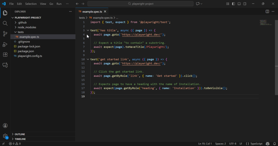Toggle the bottom Panel layout button
Image resolution: width=278 pixels, height=146 pixels.
coord(239,4)
